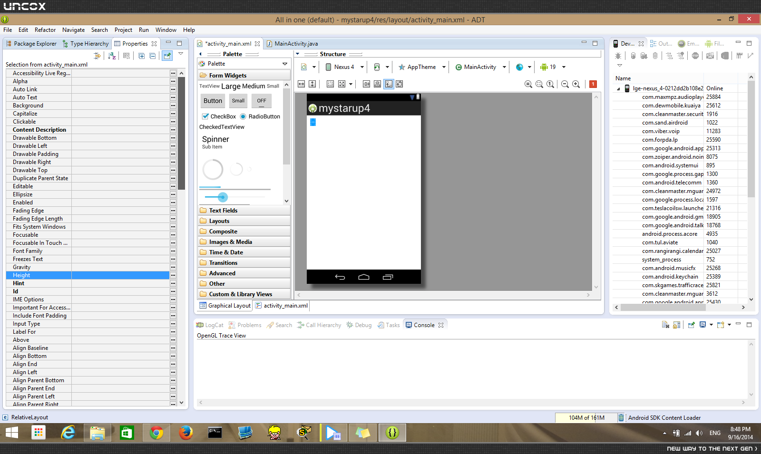Expand all properties with the plus icon
Viewport: 761px width, 454px height.
(x=142, y=56)
